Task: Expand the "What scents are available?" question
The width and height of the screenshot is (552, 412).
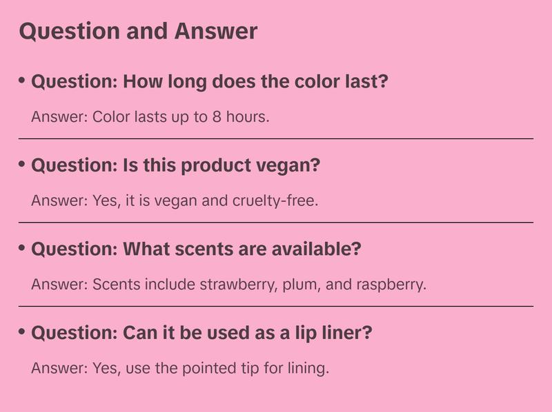Action: point(196,249)
